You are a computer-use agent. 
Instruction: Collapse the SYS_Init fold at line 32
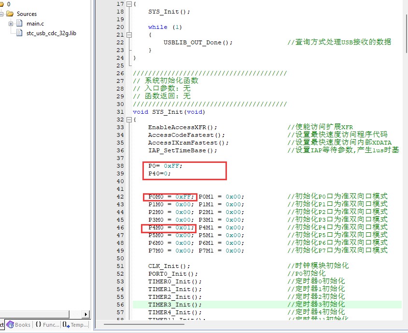click(129, 120)
